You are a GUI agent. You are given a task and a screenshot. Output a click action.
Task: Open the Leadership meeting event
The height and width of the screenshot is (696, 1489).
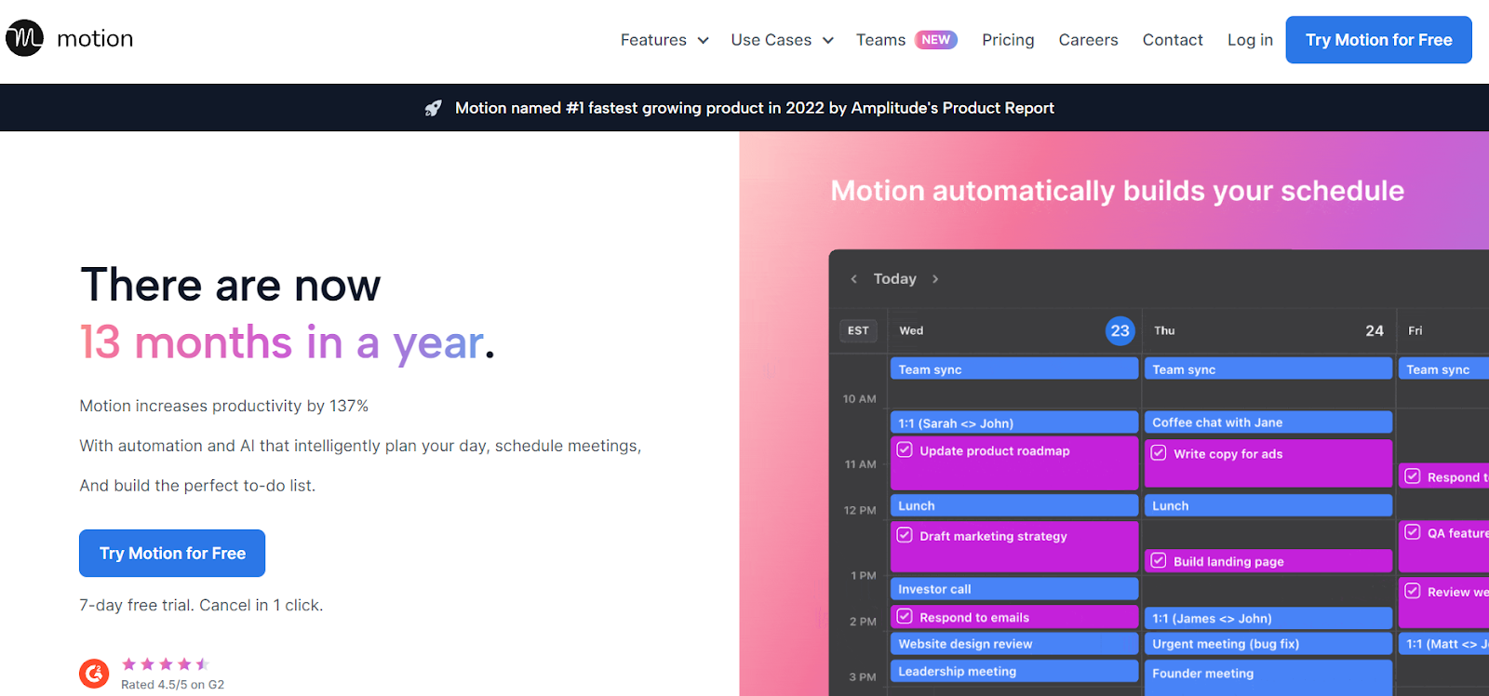(1014, 671)
